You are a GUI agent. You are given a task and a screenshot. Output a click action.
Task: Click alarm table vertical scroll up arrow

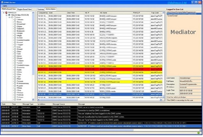point(163,13)
